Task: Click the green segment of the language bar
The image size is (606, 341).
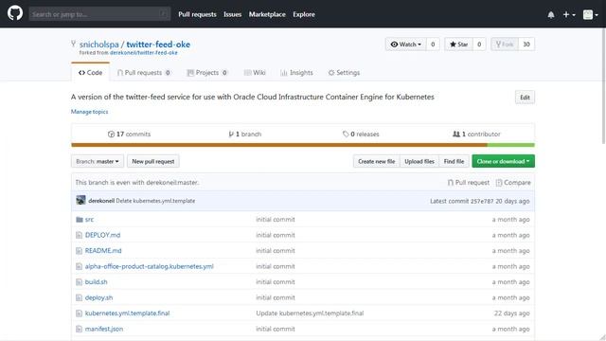Action: tap(511, 145)
